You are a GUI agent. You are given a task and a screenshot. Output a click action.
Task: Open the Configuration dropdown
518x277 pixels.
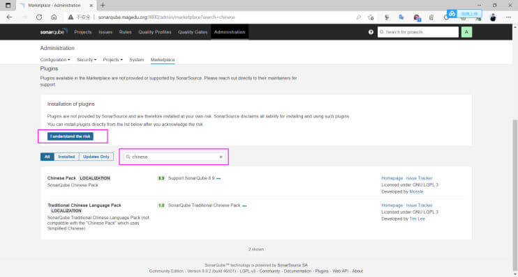[x=55, y=60]
